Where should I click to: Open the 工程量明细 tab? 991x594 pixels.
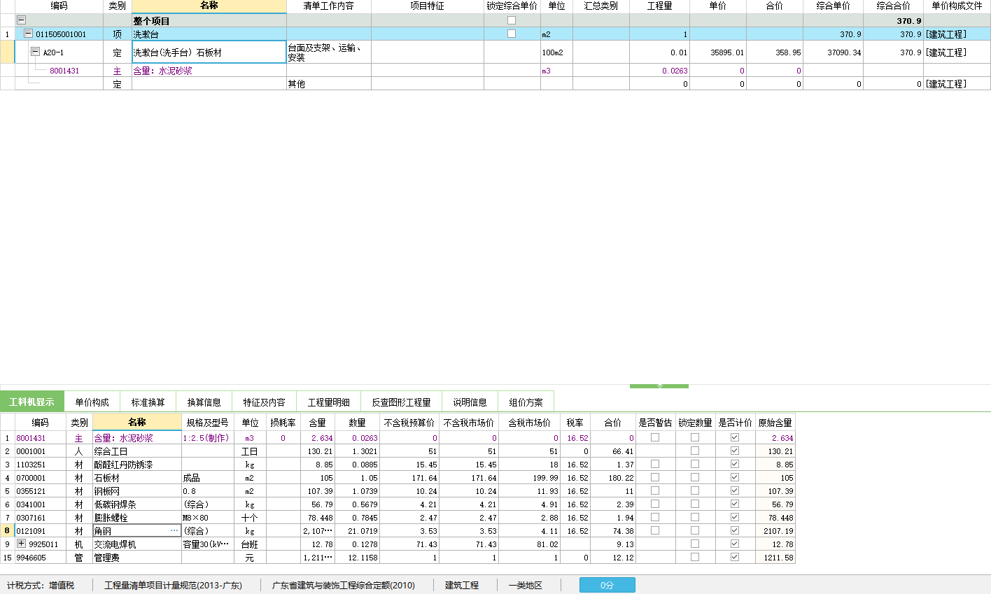329,402
